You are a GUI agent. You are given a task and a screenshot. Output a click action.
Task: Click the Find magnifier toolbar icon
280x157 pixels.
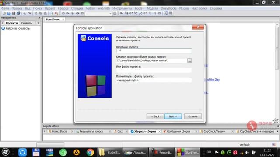52,14
